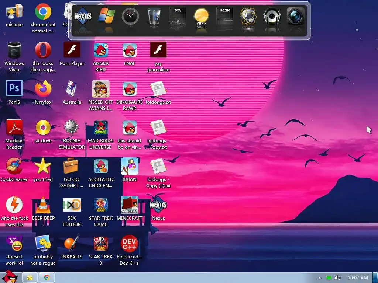378x283 pixels.
Task: Open the 'you tried' star icon
Action: point(43,165)
